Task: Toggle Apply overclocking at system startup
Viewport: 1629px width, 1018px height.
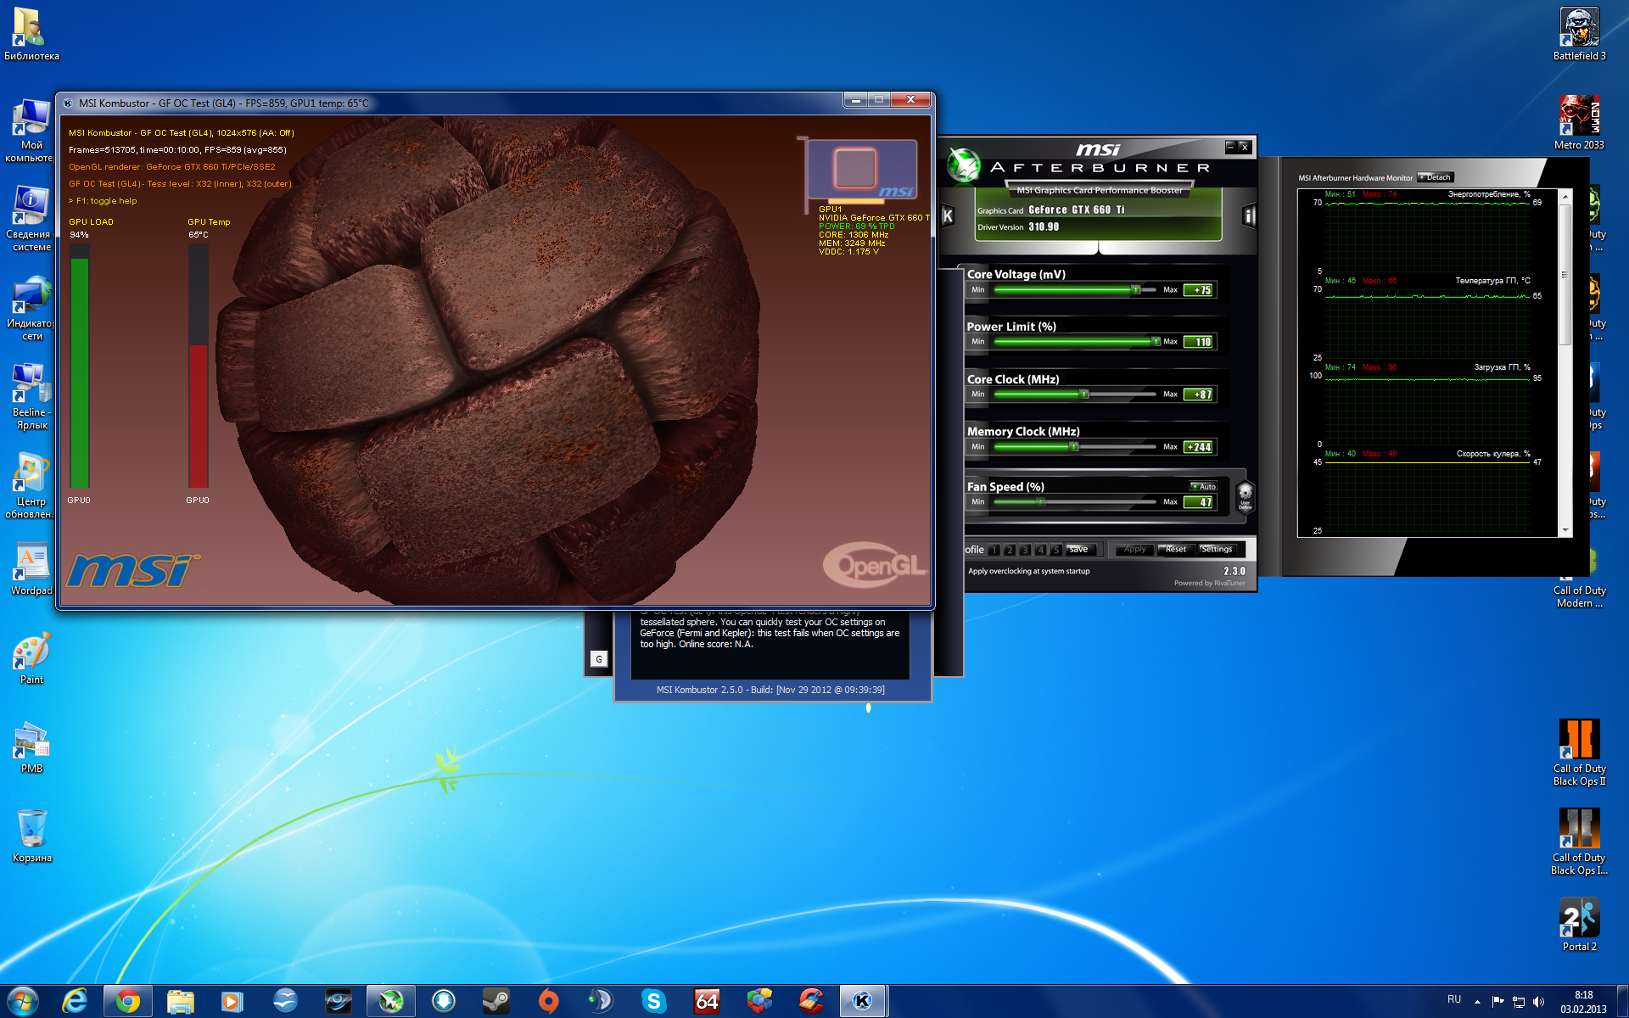Action: coord(1028,571)
